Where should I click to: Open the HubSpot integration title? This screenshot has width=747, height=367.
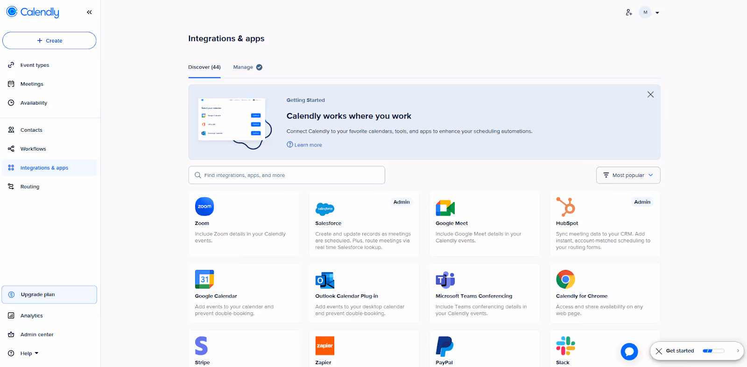pyautogui.click(x=567, y=223)
